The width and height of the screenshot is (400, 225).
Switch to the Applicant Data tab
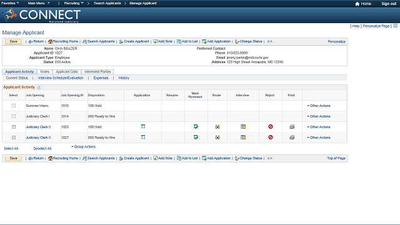pyautogui.click(x=67, y=72)
